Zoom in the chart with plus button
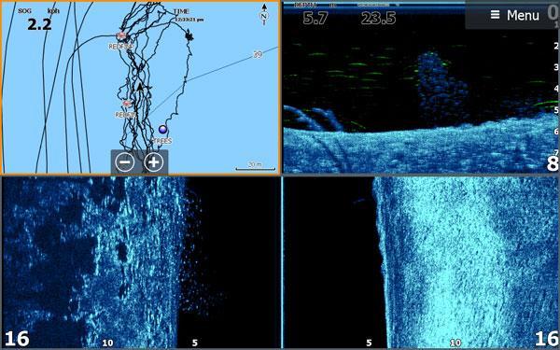The image size is (560, 350). pyautogui.click(x=154, y=162)
